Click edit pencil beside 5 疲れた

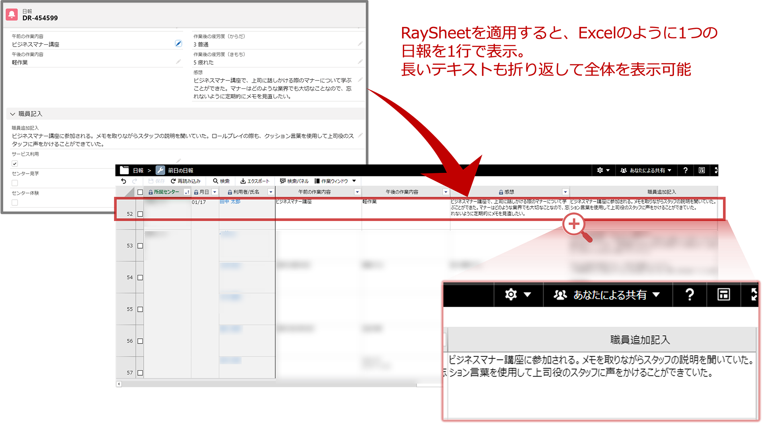360,61
